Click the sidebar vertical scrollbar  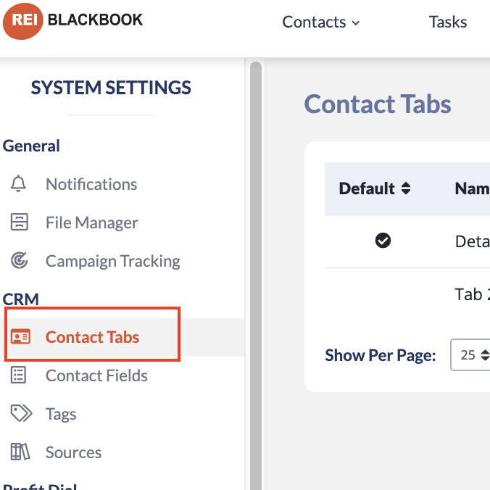coord(256,275)
